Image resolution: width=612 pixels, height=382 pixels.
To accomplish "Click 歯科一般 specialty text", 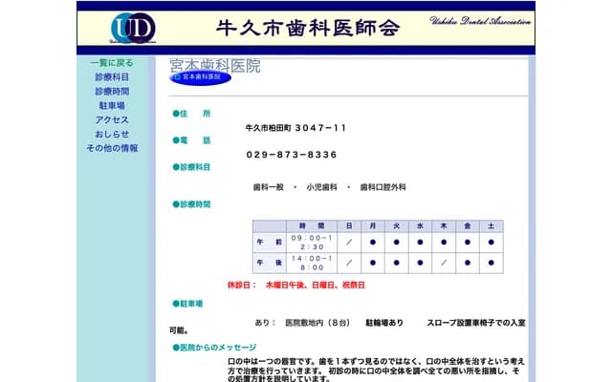I will [x=269, y=187].
